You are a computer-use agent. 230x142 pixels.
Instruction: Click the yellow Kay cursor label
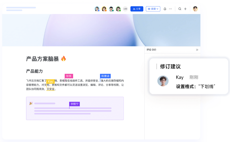pos(51,81)
